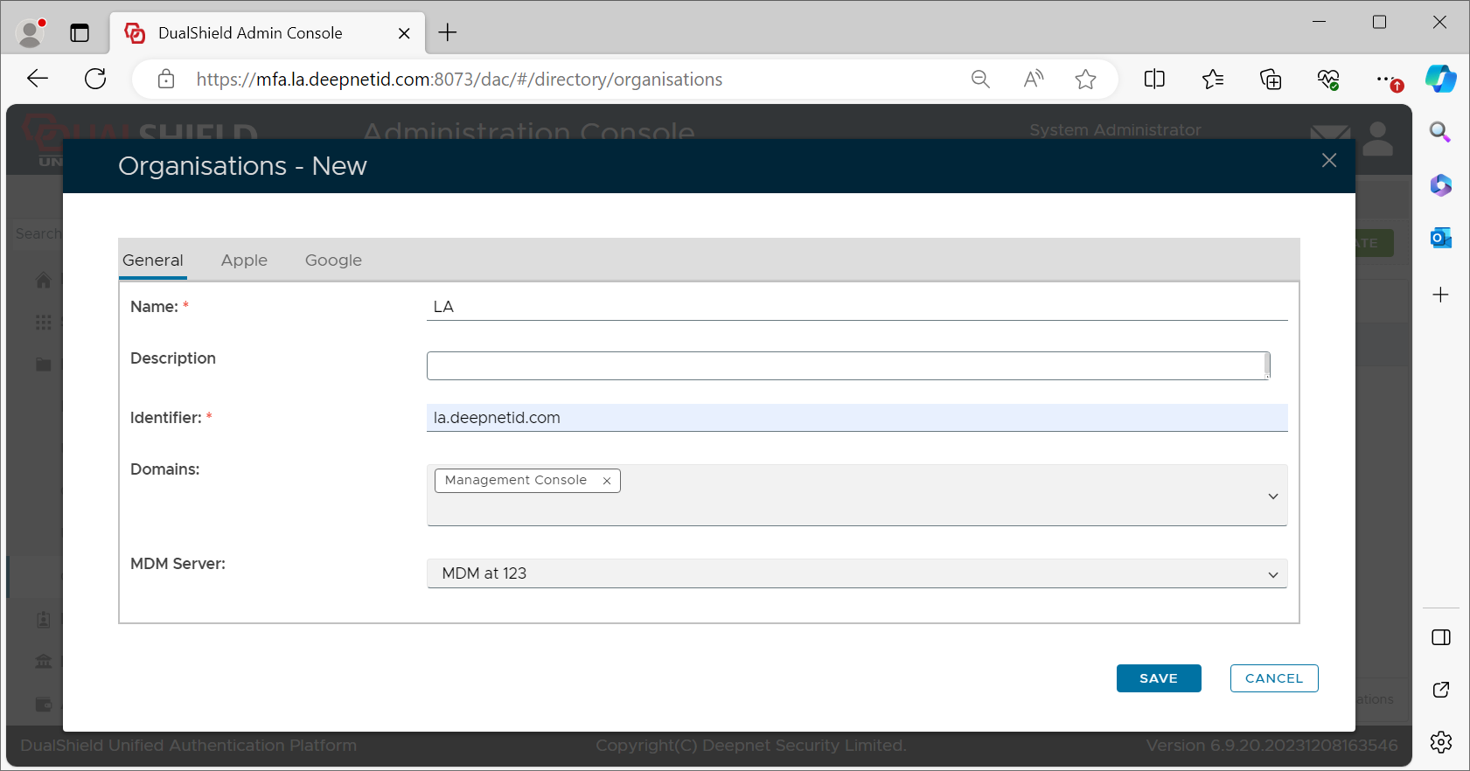Select the General tab
Screen dimensions: 1470x771
pyautogui.click(x=153, y=260)
